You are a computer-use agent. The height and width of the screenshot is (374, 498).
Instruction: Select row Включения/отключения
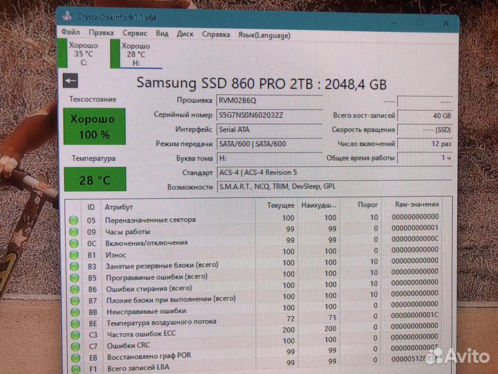tap(254, 242)
